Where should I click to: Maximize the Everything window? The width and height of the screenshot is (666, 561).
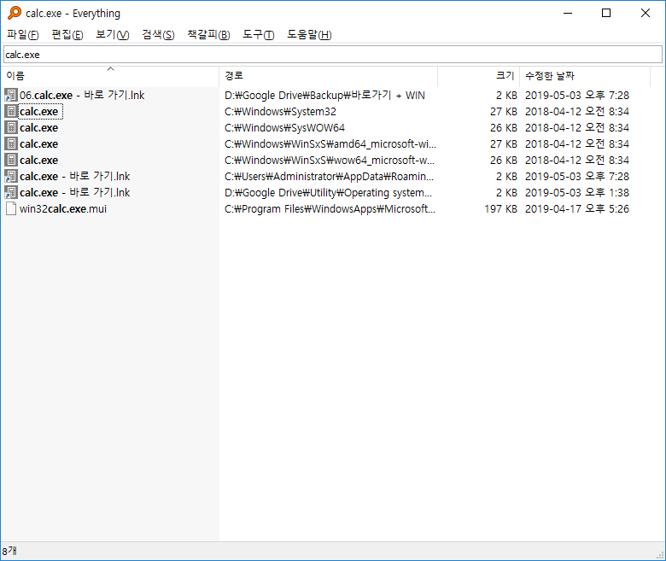point(606,13)
